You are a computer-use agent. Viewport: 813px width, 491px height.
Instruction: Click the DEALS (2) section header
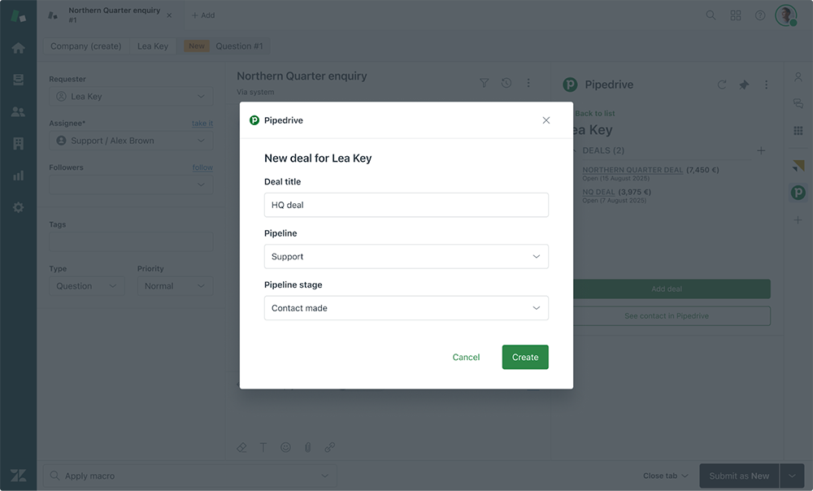603,150
